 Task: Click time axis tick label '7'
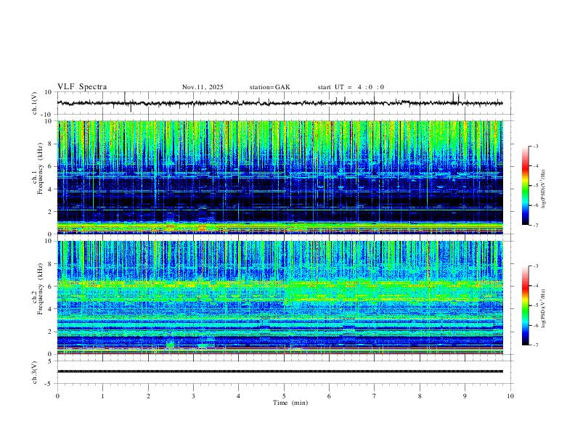375,396
